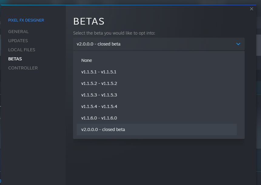
Task: Click the blue dropdown chevron arrow
Action: tap(238, 44)
